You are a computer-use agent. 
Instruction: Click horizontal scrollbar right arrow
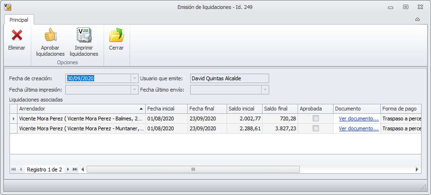(417, 170)
